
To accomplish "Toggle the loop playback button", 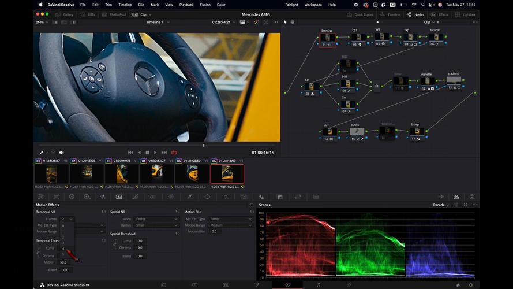I will [174, 153].
